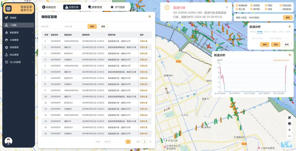Click the platform logo icon in sidebar header
Image resolution: width=296 pixels, height=151 pixels.
[9, 9]
